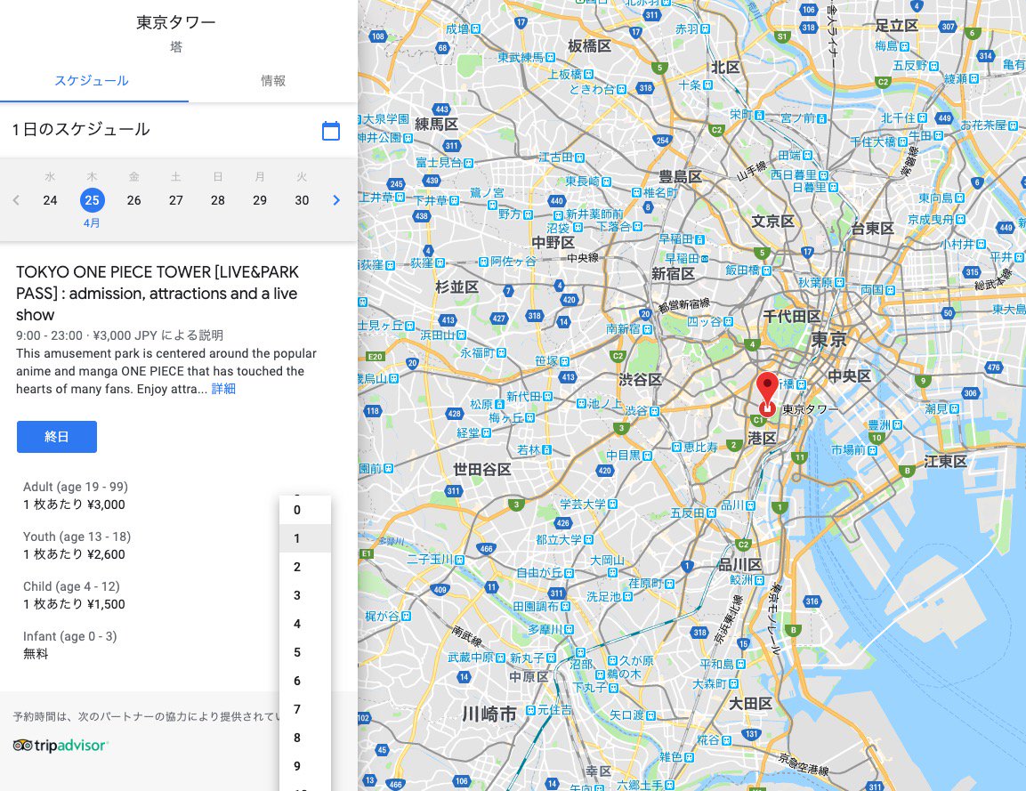Click 四ッ谷 station icon on map
The width and height of the screenshot is (1026, 791).
(x=727, y=321)
